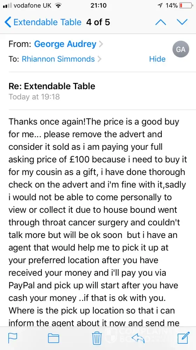Tap the back chevron arrow
The width and height of the screenshot is (196, 350).
pyautogui.click(x=8, y=22)
